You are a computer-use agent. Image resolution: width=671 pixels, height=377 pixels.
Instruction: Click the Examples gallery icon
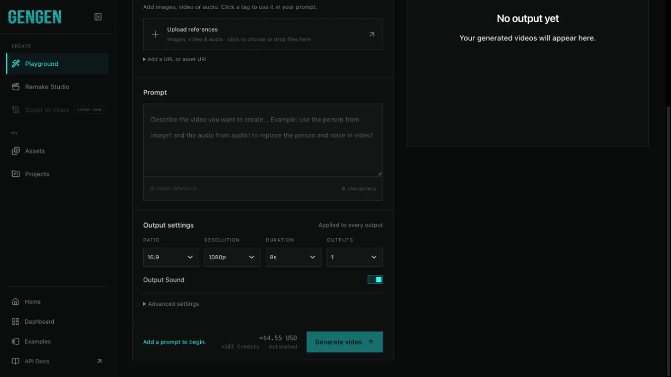point(15,342)
